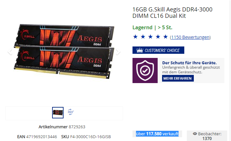Click the highlighted über 117.580 verkauft text
This screenshot has width=231, height=141.
click(157, 134)
